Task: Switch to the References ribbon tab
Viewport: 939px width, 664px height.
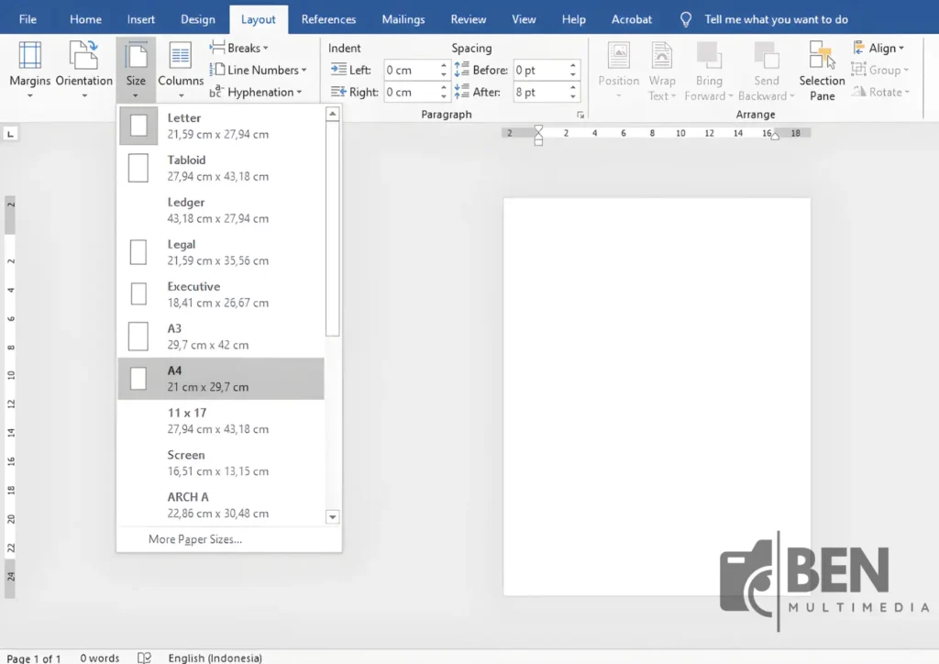Action: click(x=328, y=18)
